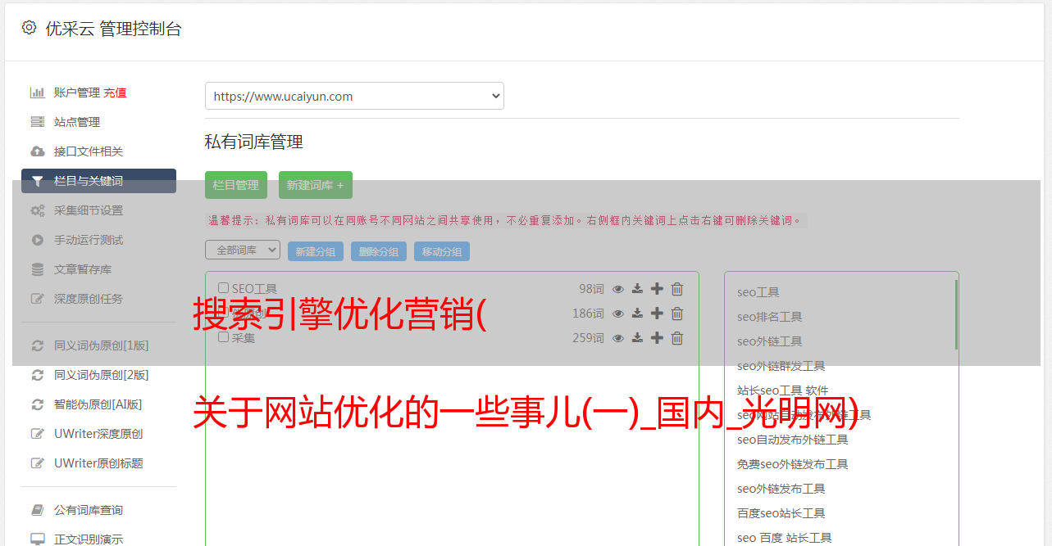The width and height of the screenshot is (1052, 546).
Task: Select the keyword 站长seo工具 软件
Action: (782, 390)
